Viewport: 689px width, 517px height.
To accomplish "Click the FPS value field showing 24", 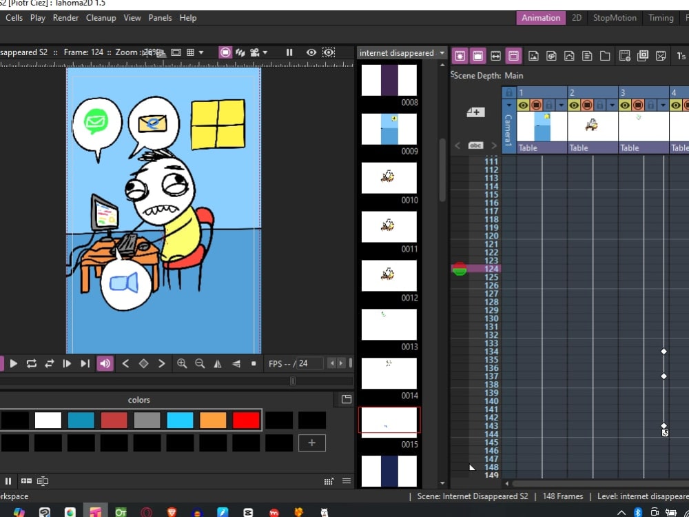I will [309, 363].
